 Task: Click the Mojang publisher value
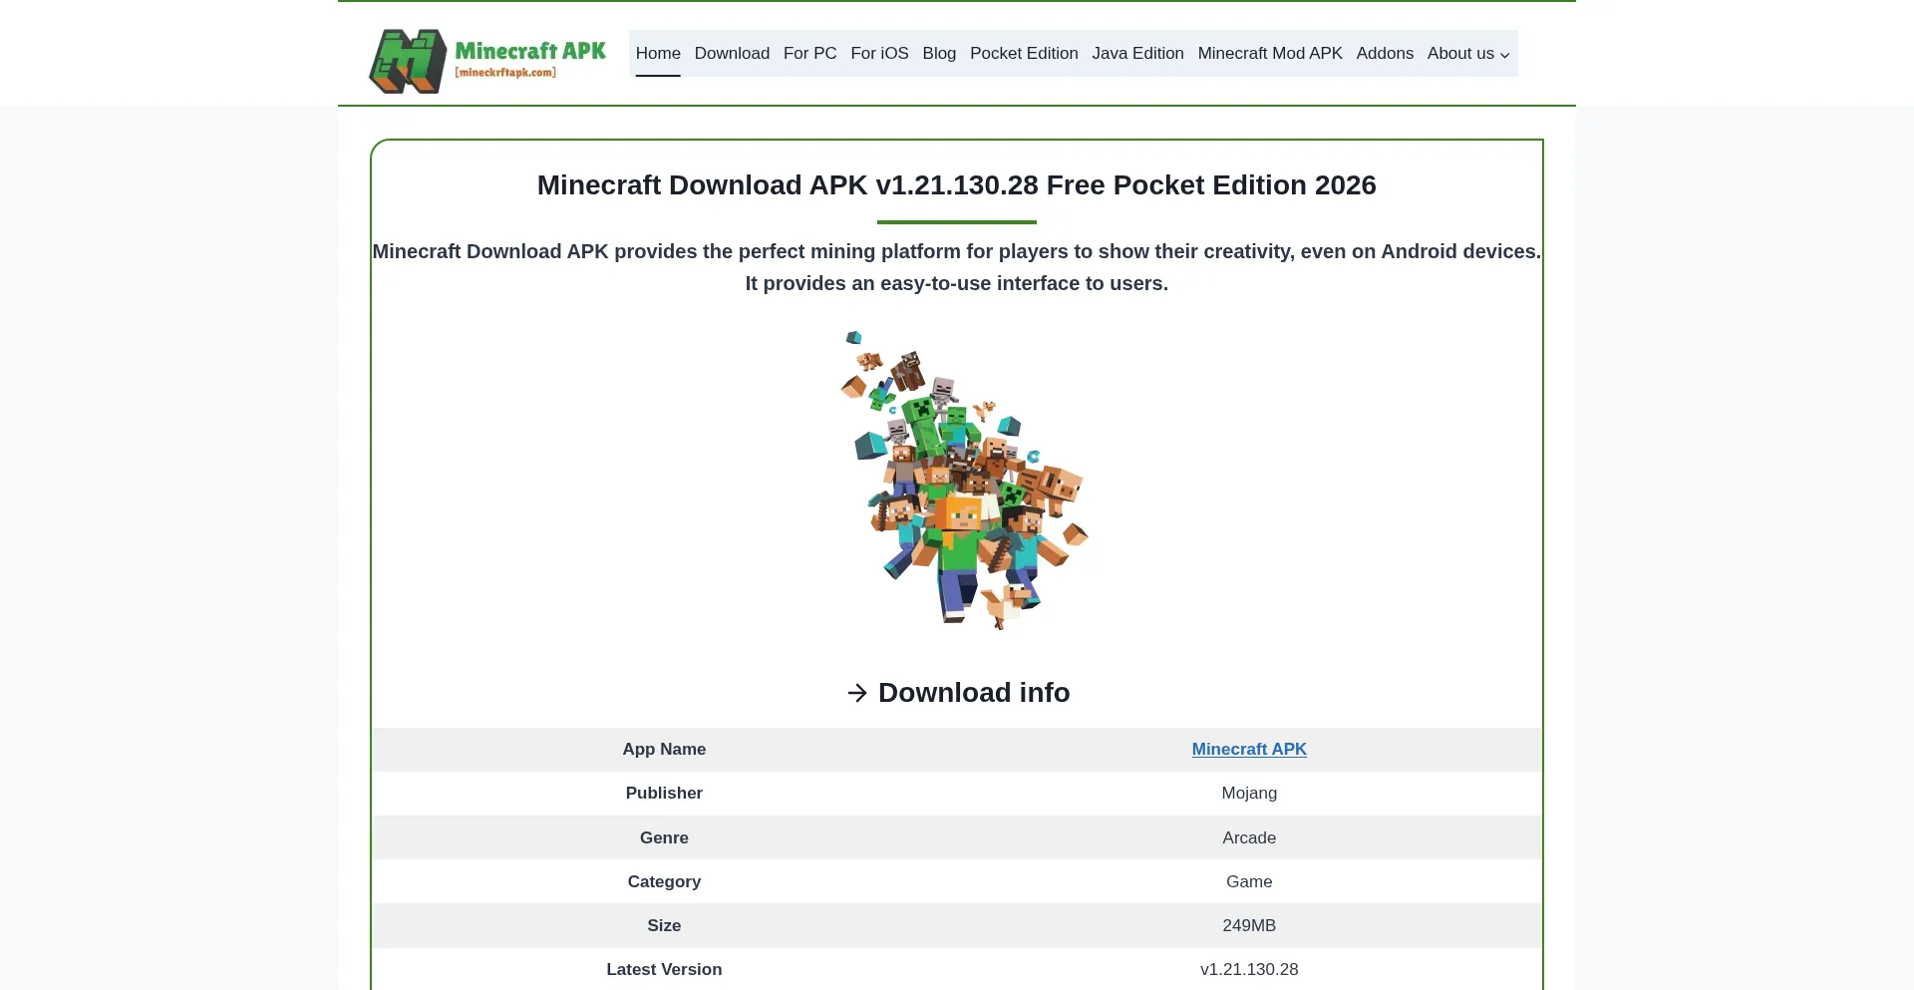pyautogui.click(x=1249, y=793)
